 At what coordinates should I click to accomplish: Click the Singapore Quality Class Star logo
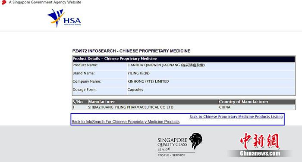(180, 145)
